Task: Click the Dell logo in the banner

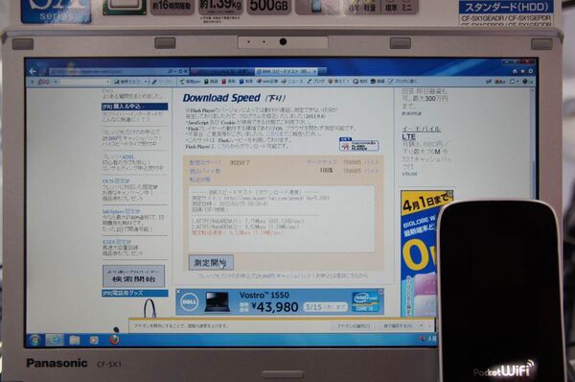Action: coord(190,302)
